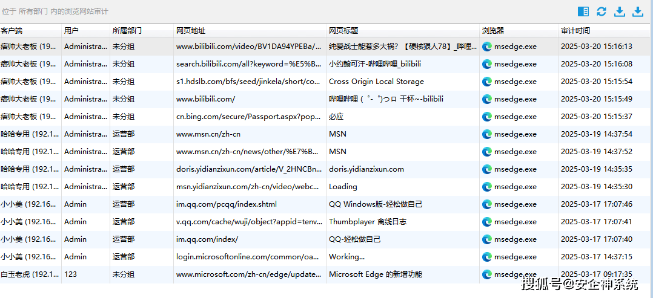Sort by 网页地址 column header
Image resolution: width=653 pixels, height=298 pixels.
tap(250, 31)
